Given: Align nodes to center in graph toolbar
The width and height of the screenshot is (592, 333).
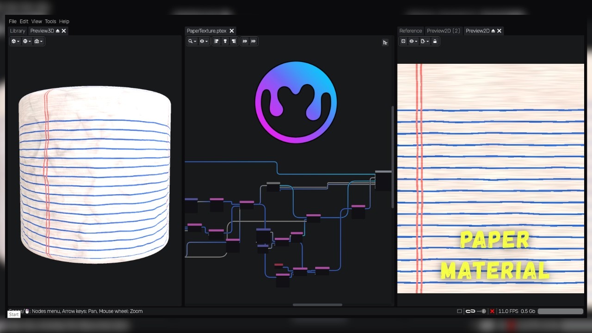Looking at the screenshot, I should 225,41.
